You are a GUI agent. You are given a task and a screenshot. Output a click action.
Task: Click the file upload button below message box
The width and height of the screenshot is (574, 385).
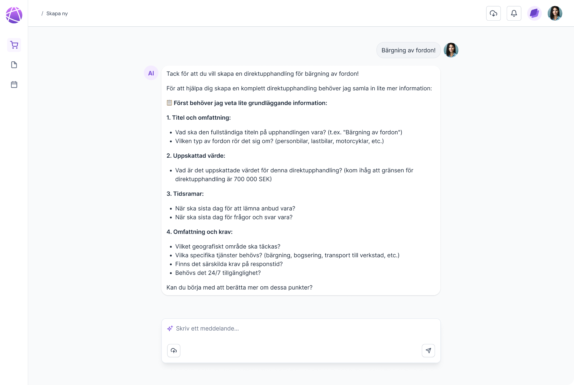pos(174,351)
